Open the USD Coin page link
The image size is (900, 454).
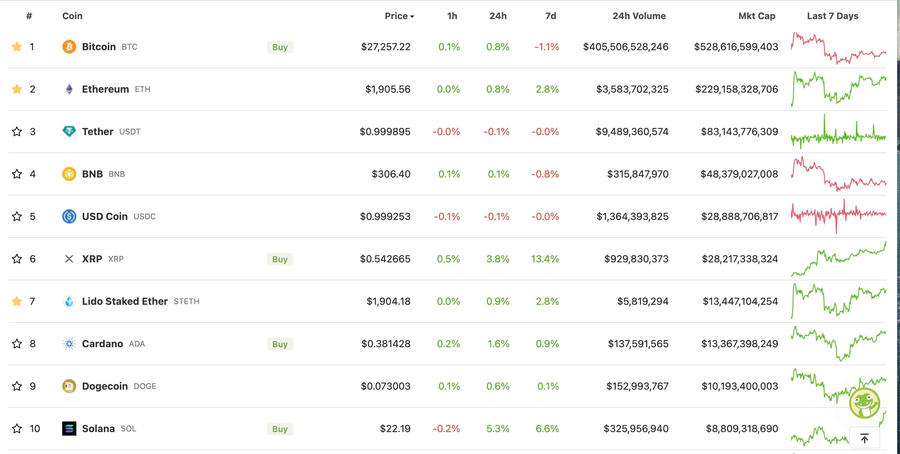(105, 216)
